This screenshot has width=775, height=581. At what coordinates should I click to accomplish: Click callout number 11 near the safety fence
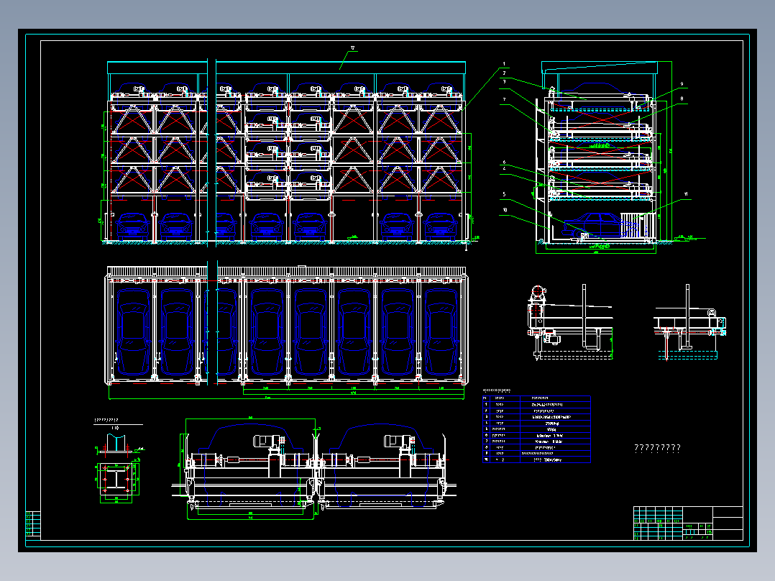pos(686,194)
